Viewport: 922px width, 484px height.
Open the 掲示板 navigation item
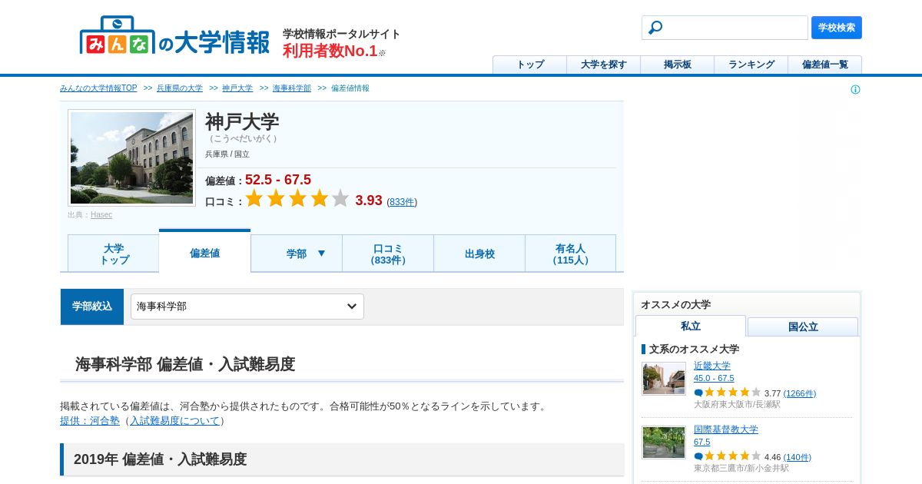[678, 65]
